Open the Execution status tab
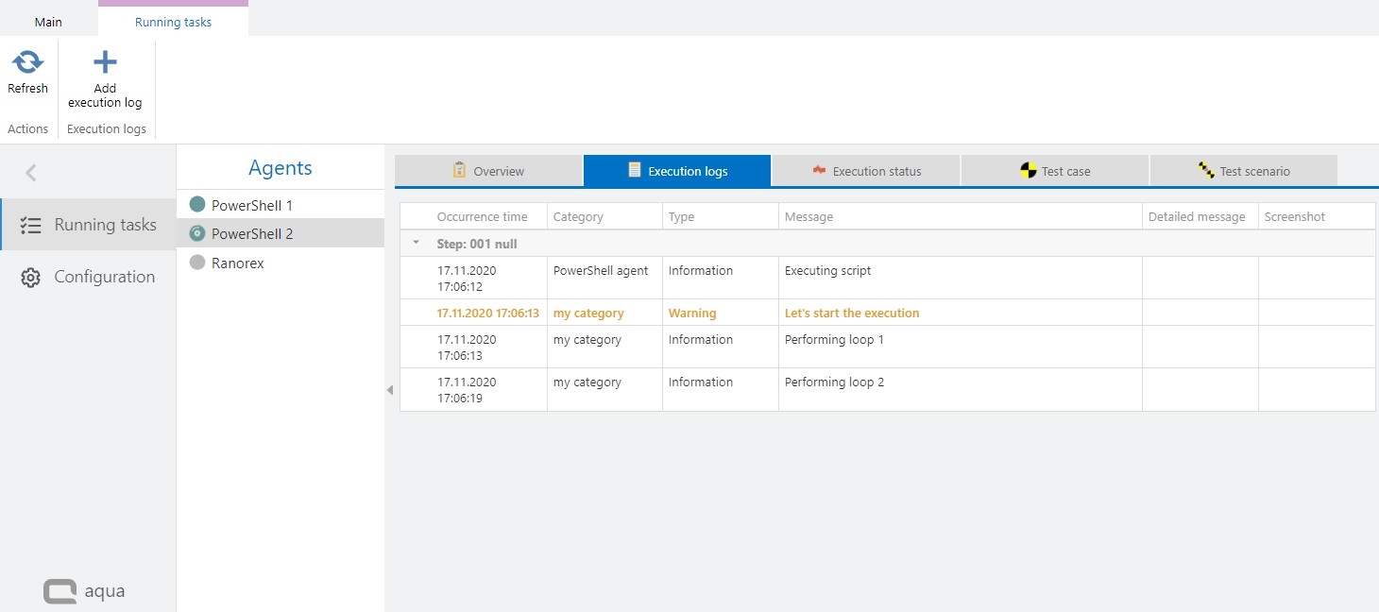This screenshot has width=1379, height=612. 866,171
